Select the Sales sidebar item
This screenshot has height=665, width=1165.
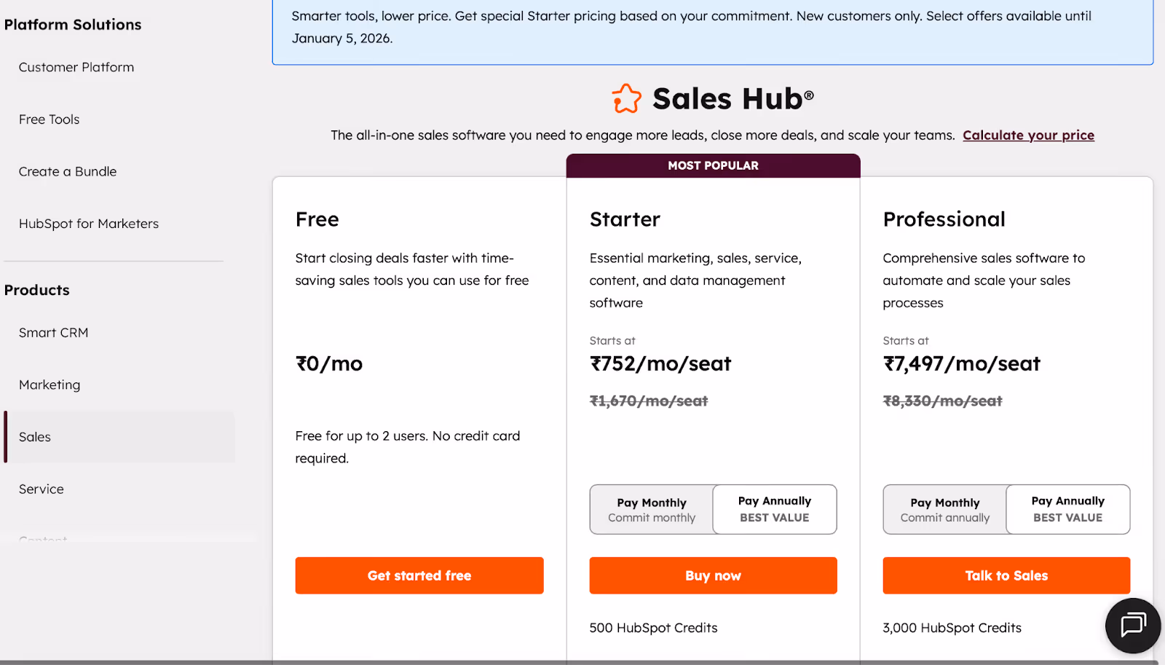[34, 437]
